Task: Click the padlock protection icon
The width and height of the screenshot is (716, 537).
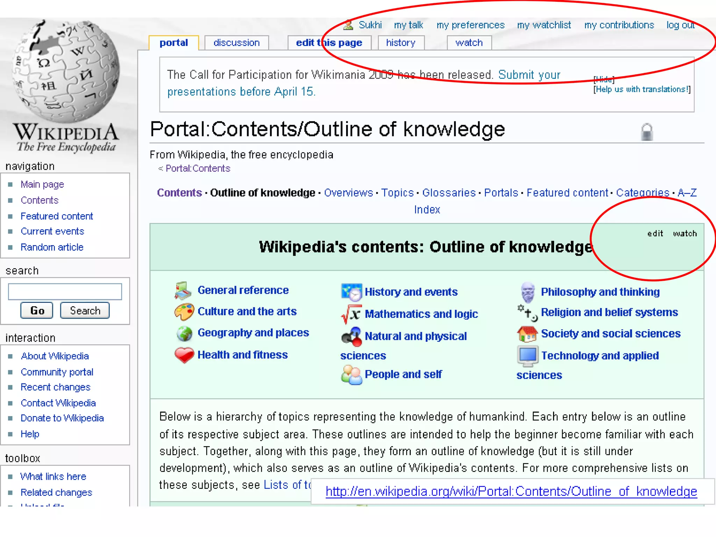Action: 647,132
